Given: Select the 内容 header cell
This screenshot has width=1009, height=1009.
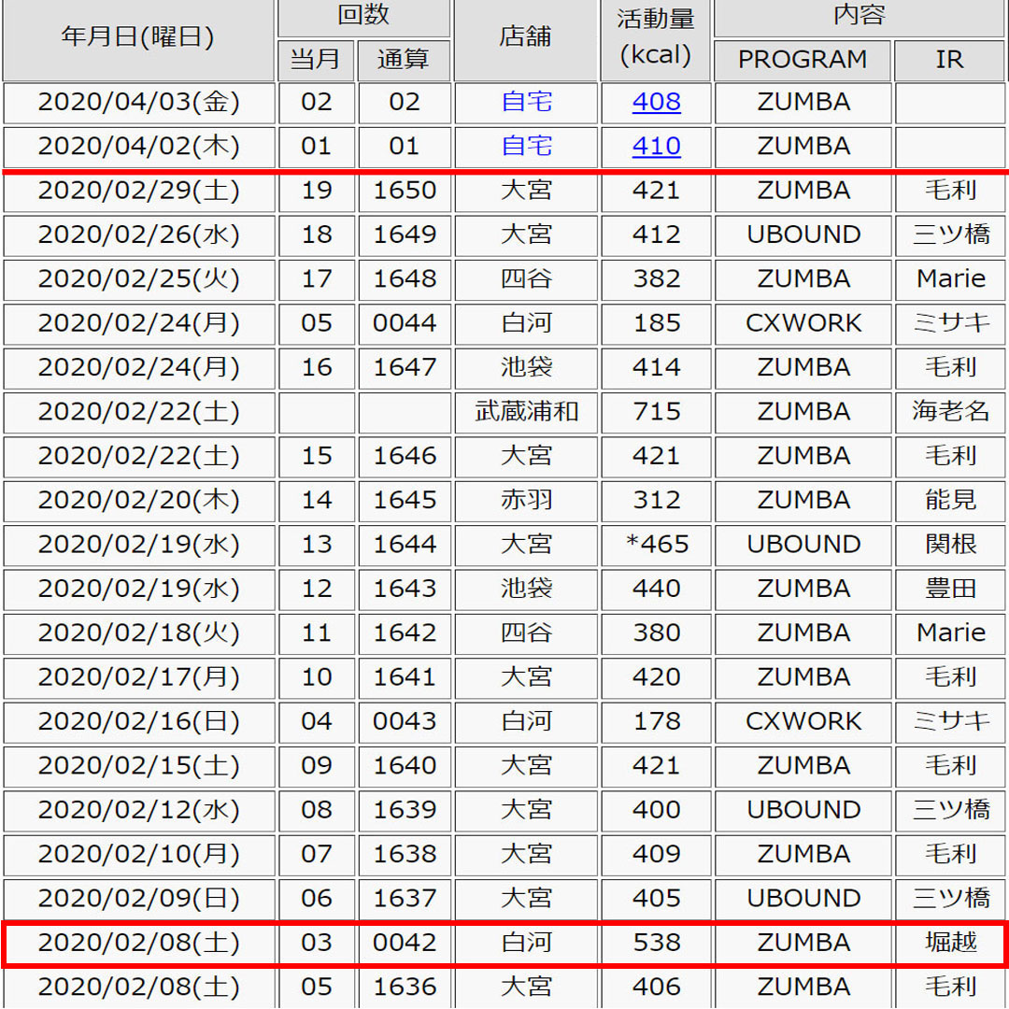Looking at the screenshot, I should (860, 17).
